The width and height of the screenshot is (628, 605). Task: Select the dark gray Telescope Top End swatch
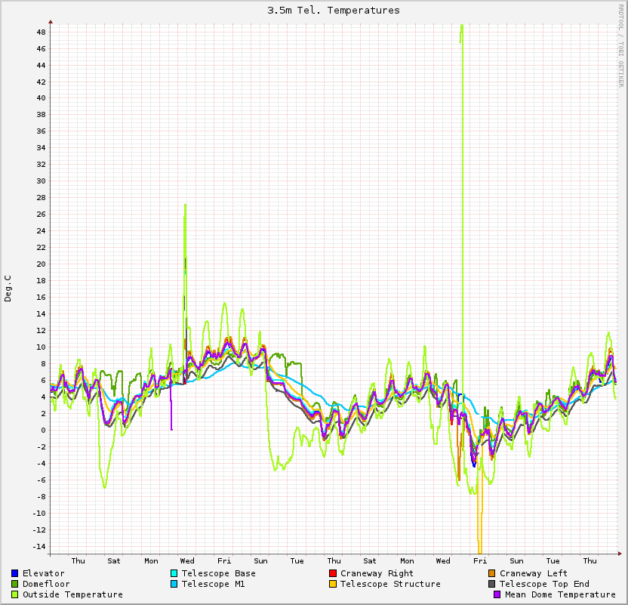point(492,584)
